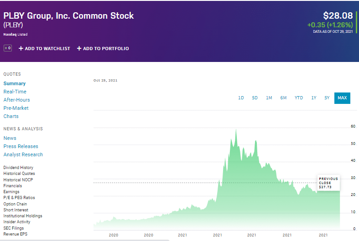Image resolution: width=359 pixels, height=241 pixels.
Task: Open the comment count badge showing 0
Action: 8,48
